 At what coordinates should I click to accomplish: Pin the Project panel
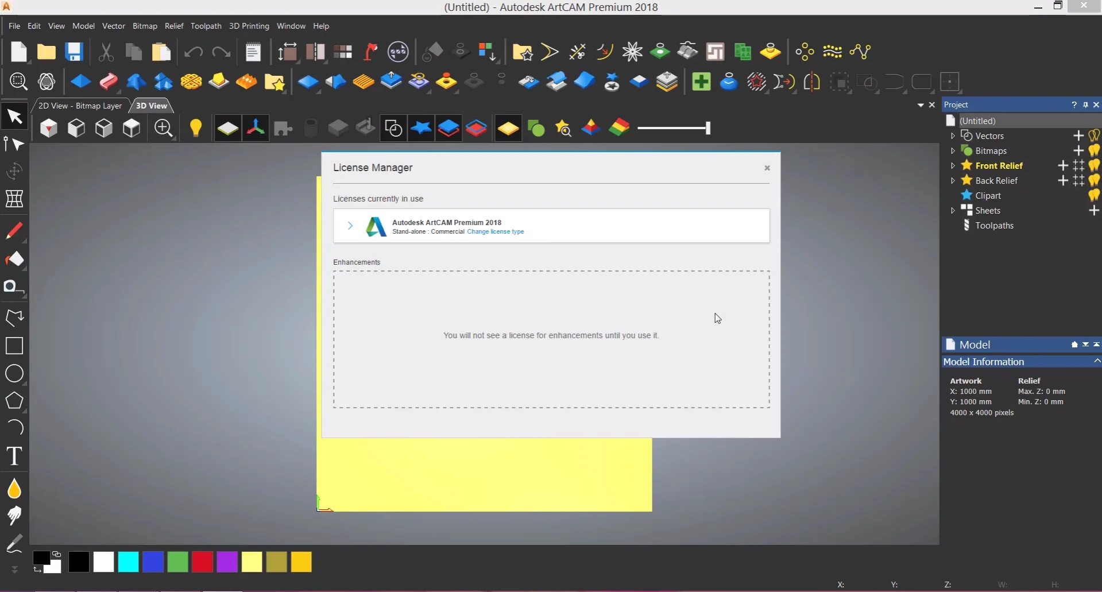click(x=1085, y=105)
